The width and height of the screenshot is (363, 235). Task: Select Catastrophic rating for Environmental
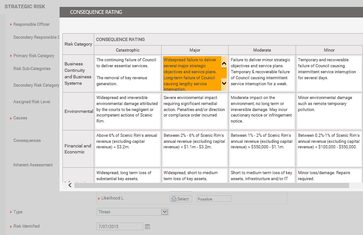click(x=127, y=111)
